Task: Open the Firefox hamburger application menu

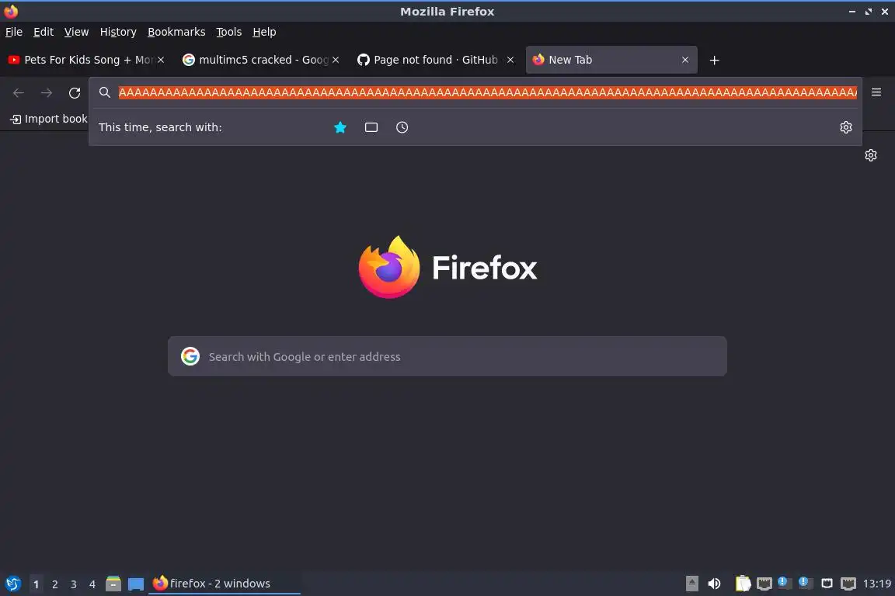Action: pyautogui.click(x=876, y=92)
